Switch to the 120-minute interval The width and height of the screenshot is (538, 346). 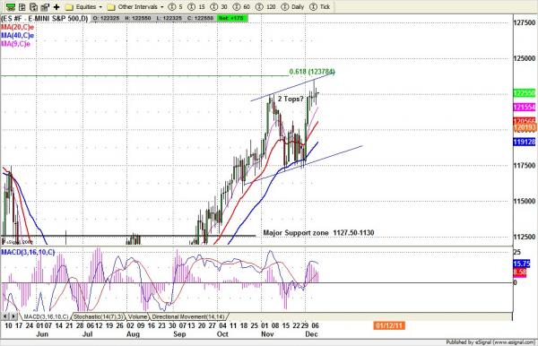[x=265, y=7]
